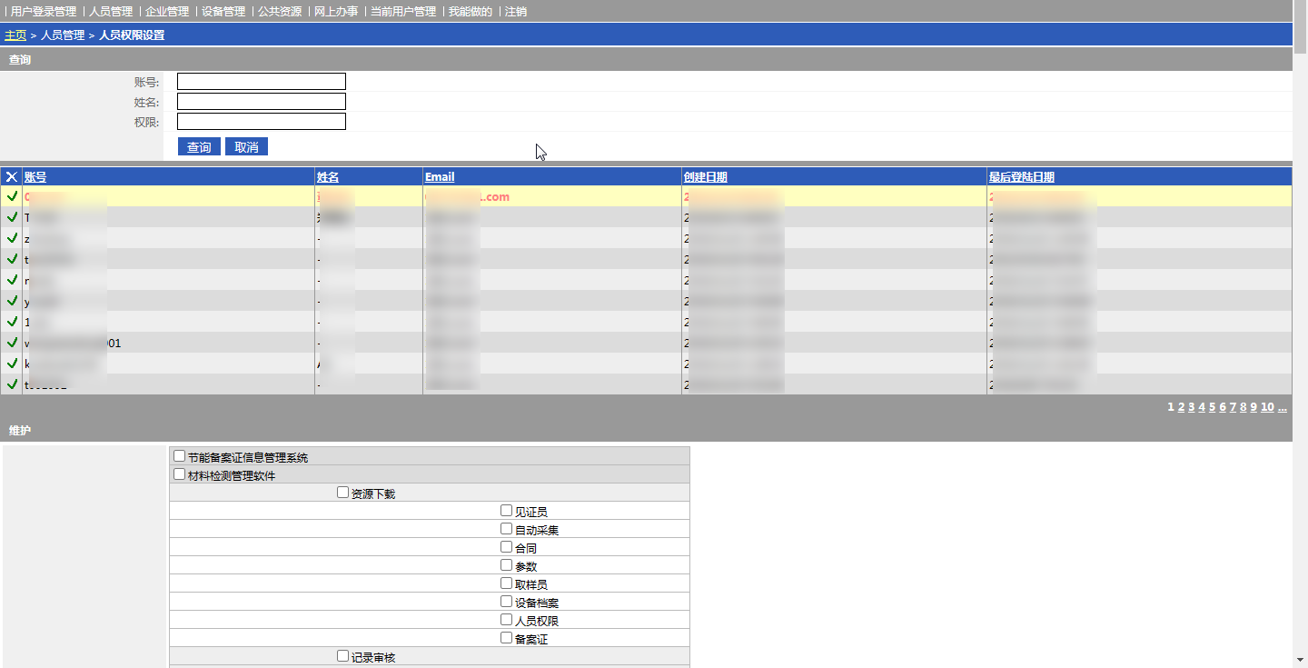The image size is (1308, 668).
Task: Check the 资源下载 permission box
Action: (x=343, y=493)
